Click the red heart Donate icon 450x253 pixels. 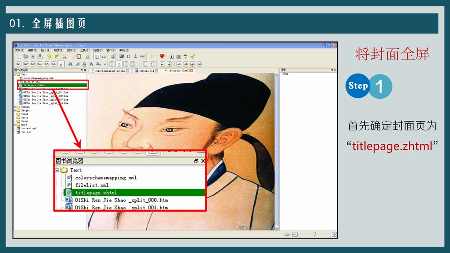click(162, 56)
